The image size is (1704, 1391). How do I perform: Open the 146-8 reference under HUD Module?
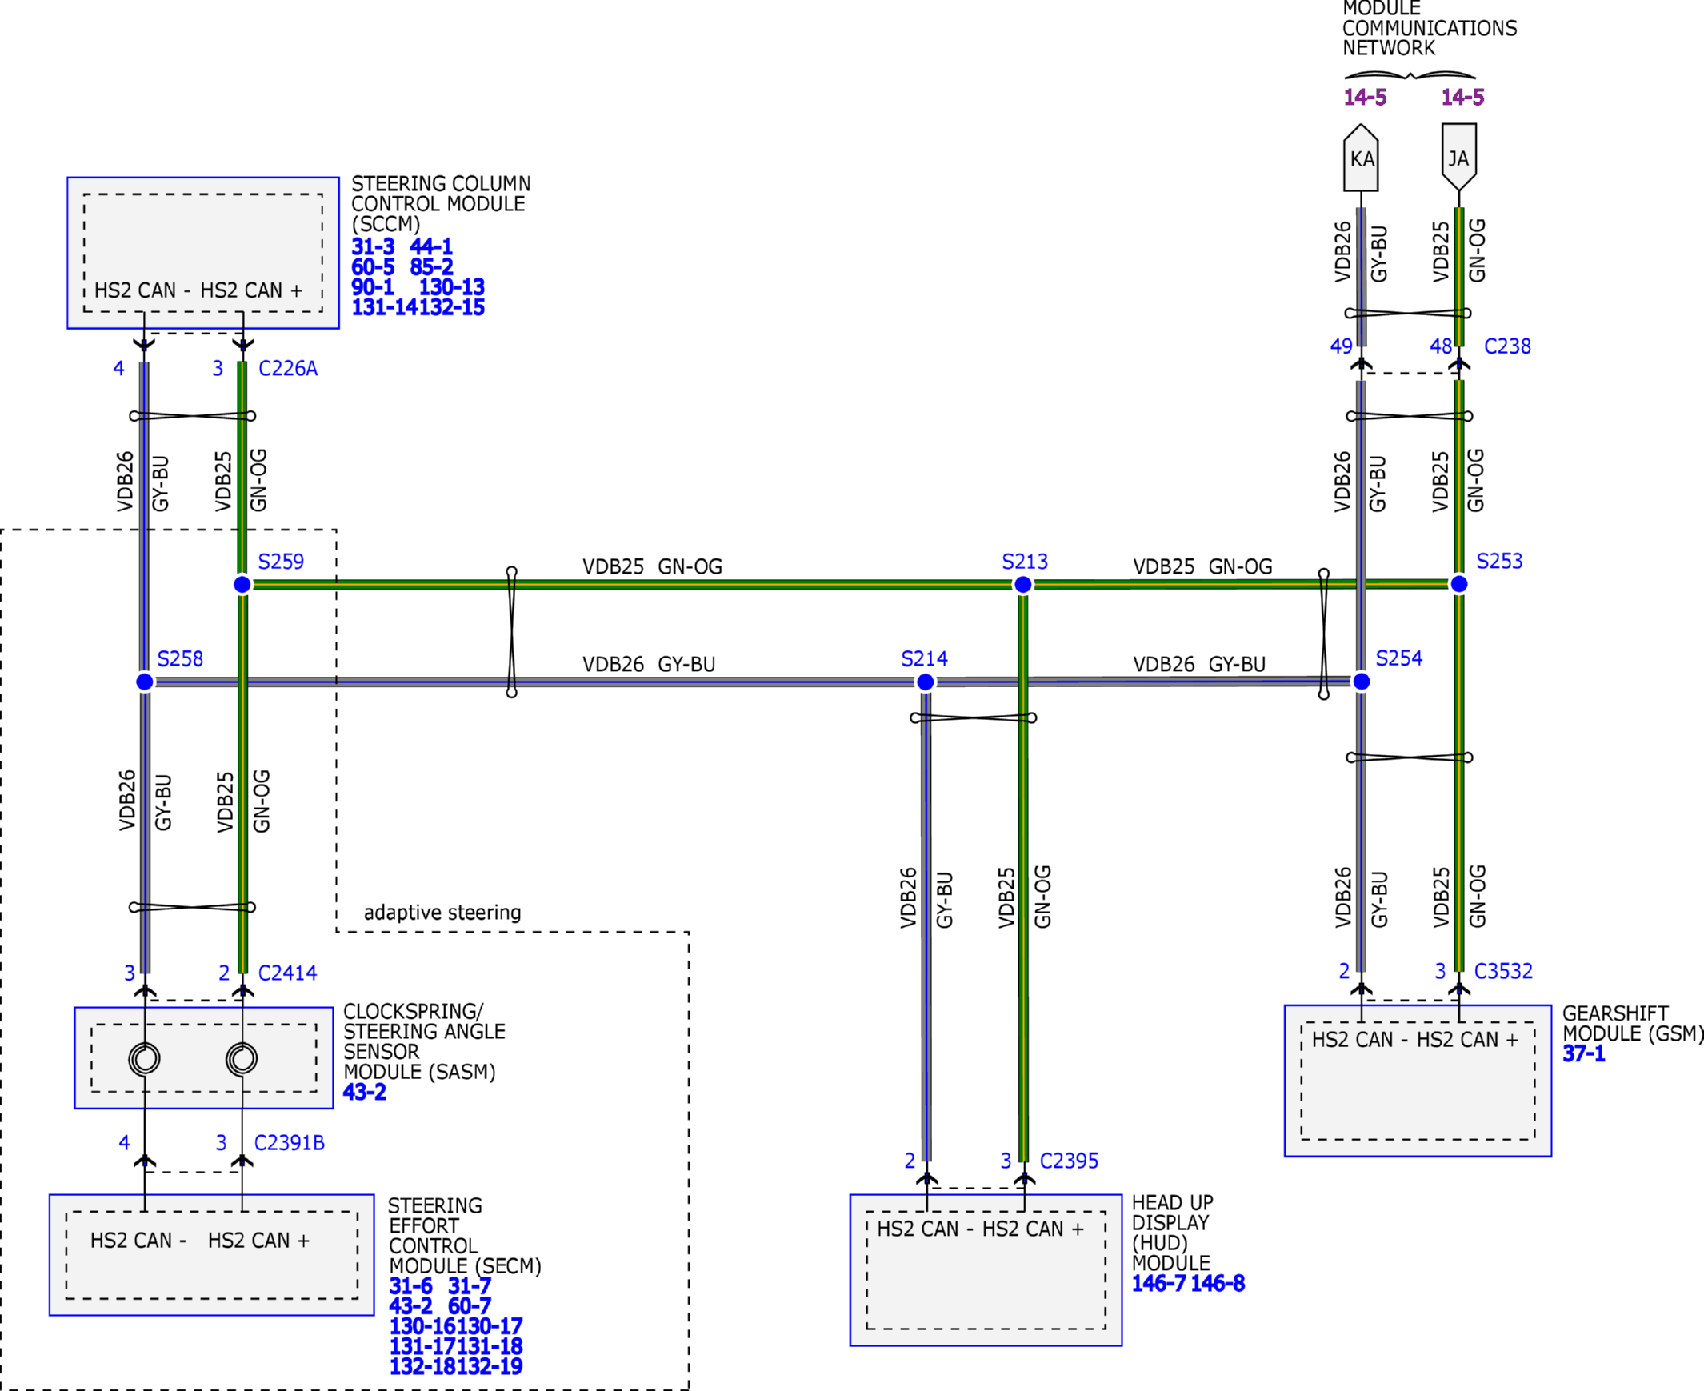click(1218, 1284)
